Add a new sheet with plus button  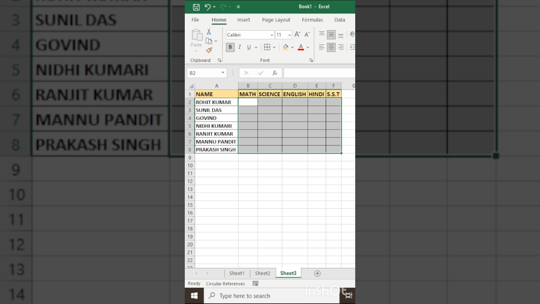pyautogui.click(x=317, y=274)
